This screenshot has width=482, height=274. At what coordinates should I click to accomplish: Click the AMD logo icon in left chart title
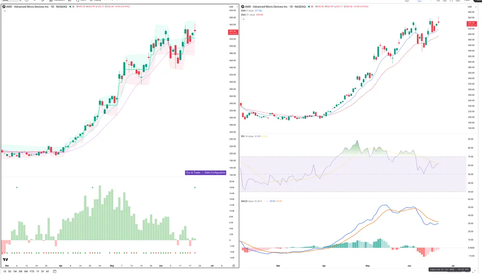click(4, 7)
